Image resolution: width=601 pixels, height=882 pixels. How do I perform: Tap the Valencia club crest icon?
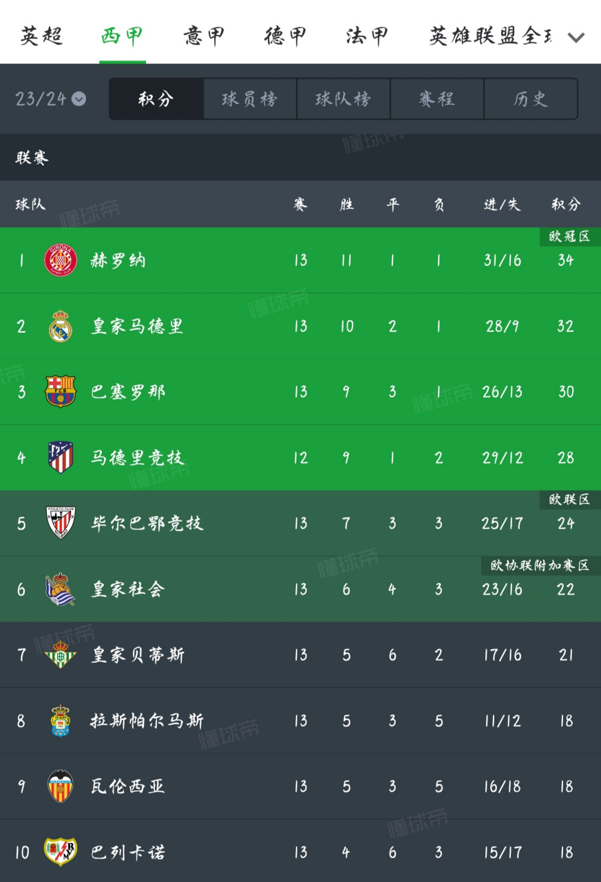(x=61, y=786)
